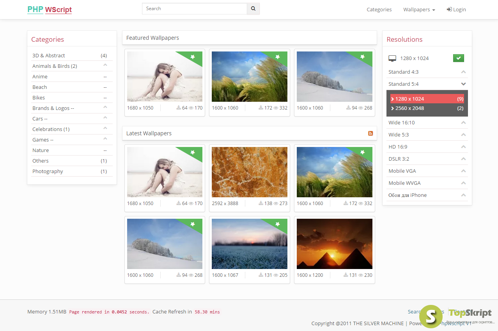The height and width of the screenshot is (331, 498).
Task: Expand the Wide 16:10 resolution group
Action: [x=427, y=122]
